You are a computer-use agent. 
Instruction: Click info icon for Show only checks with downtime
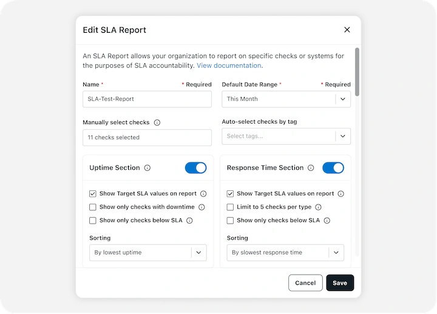tap(202, 207)
